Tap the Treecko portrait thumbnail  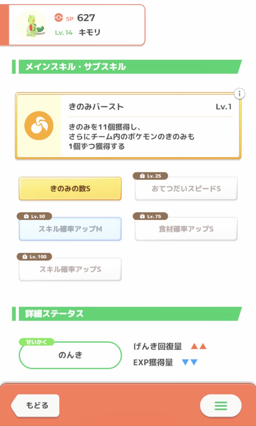tap(31, 25)
